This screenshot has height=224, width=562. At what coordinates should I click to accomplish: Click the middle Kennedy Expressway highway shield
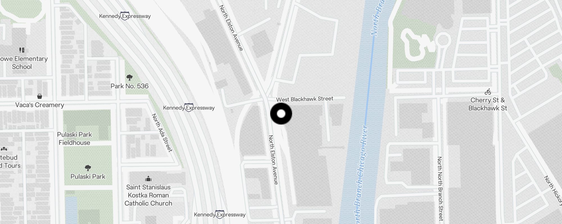pyautogui.click(x=189, y=108)
